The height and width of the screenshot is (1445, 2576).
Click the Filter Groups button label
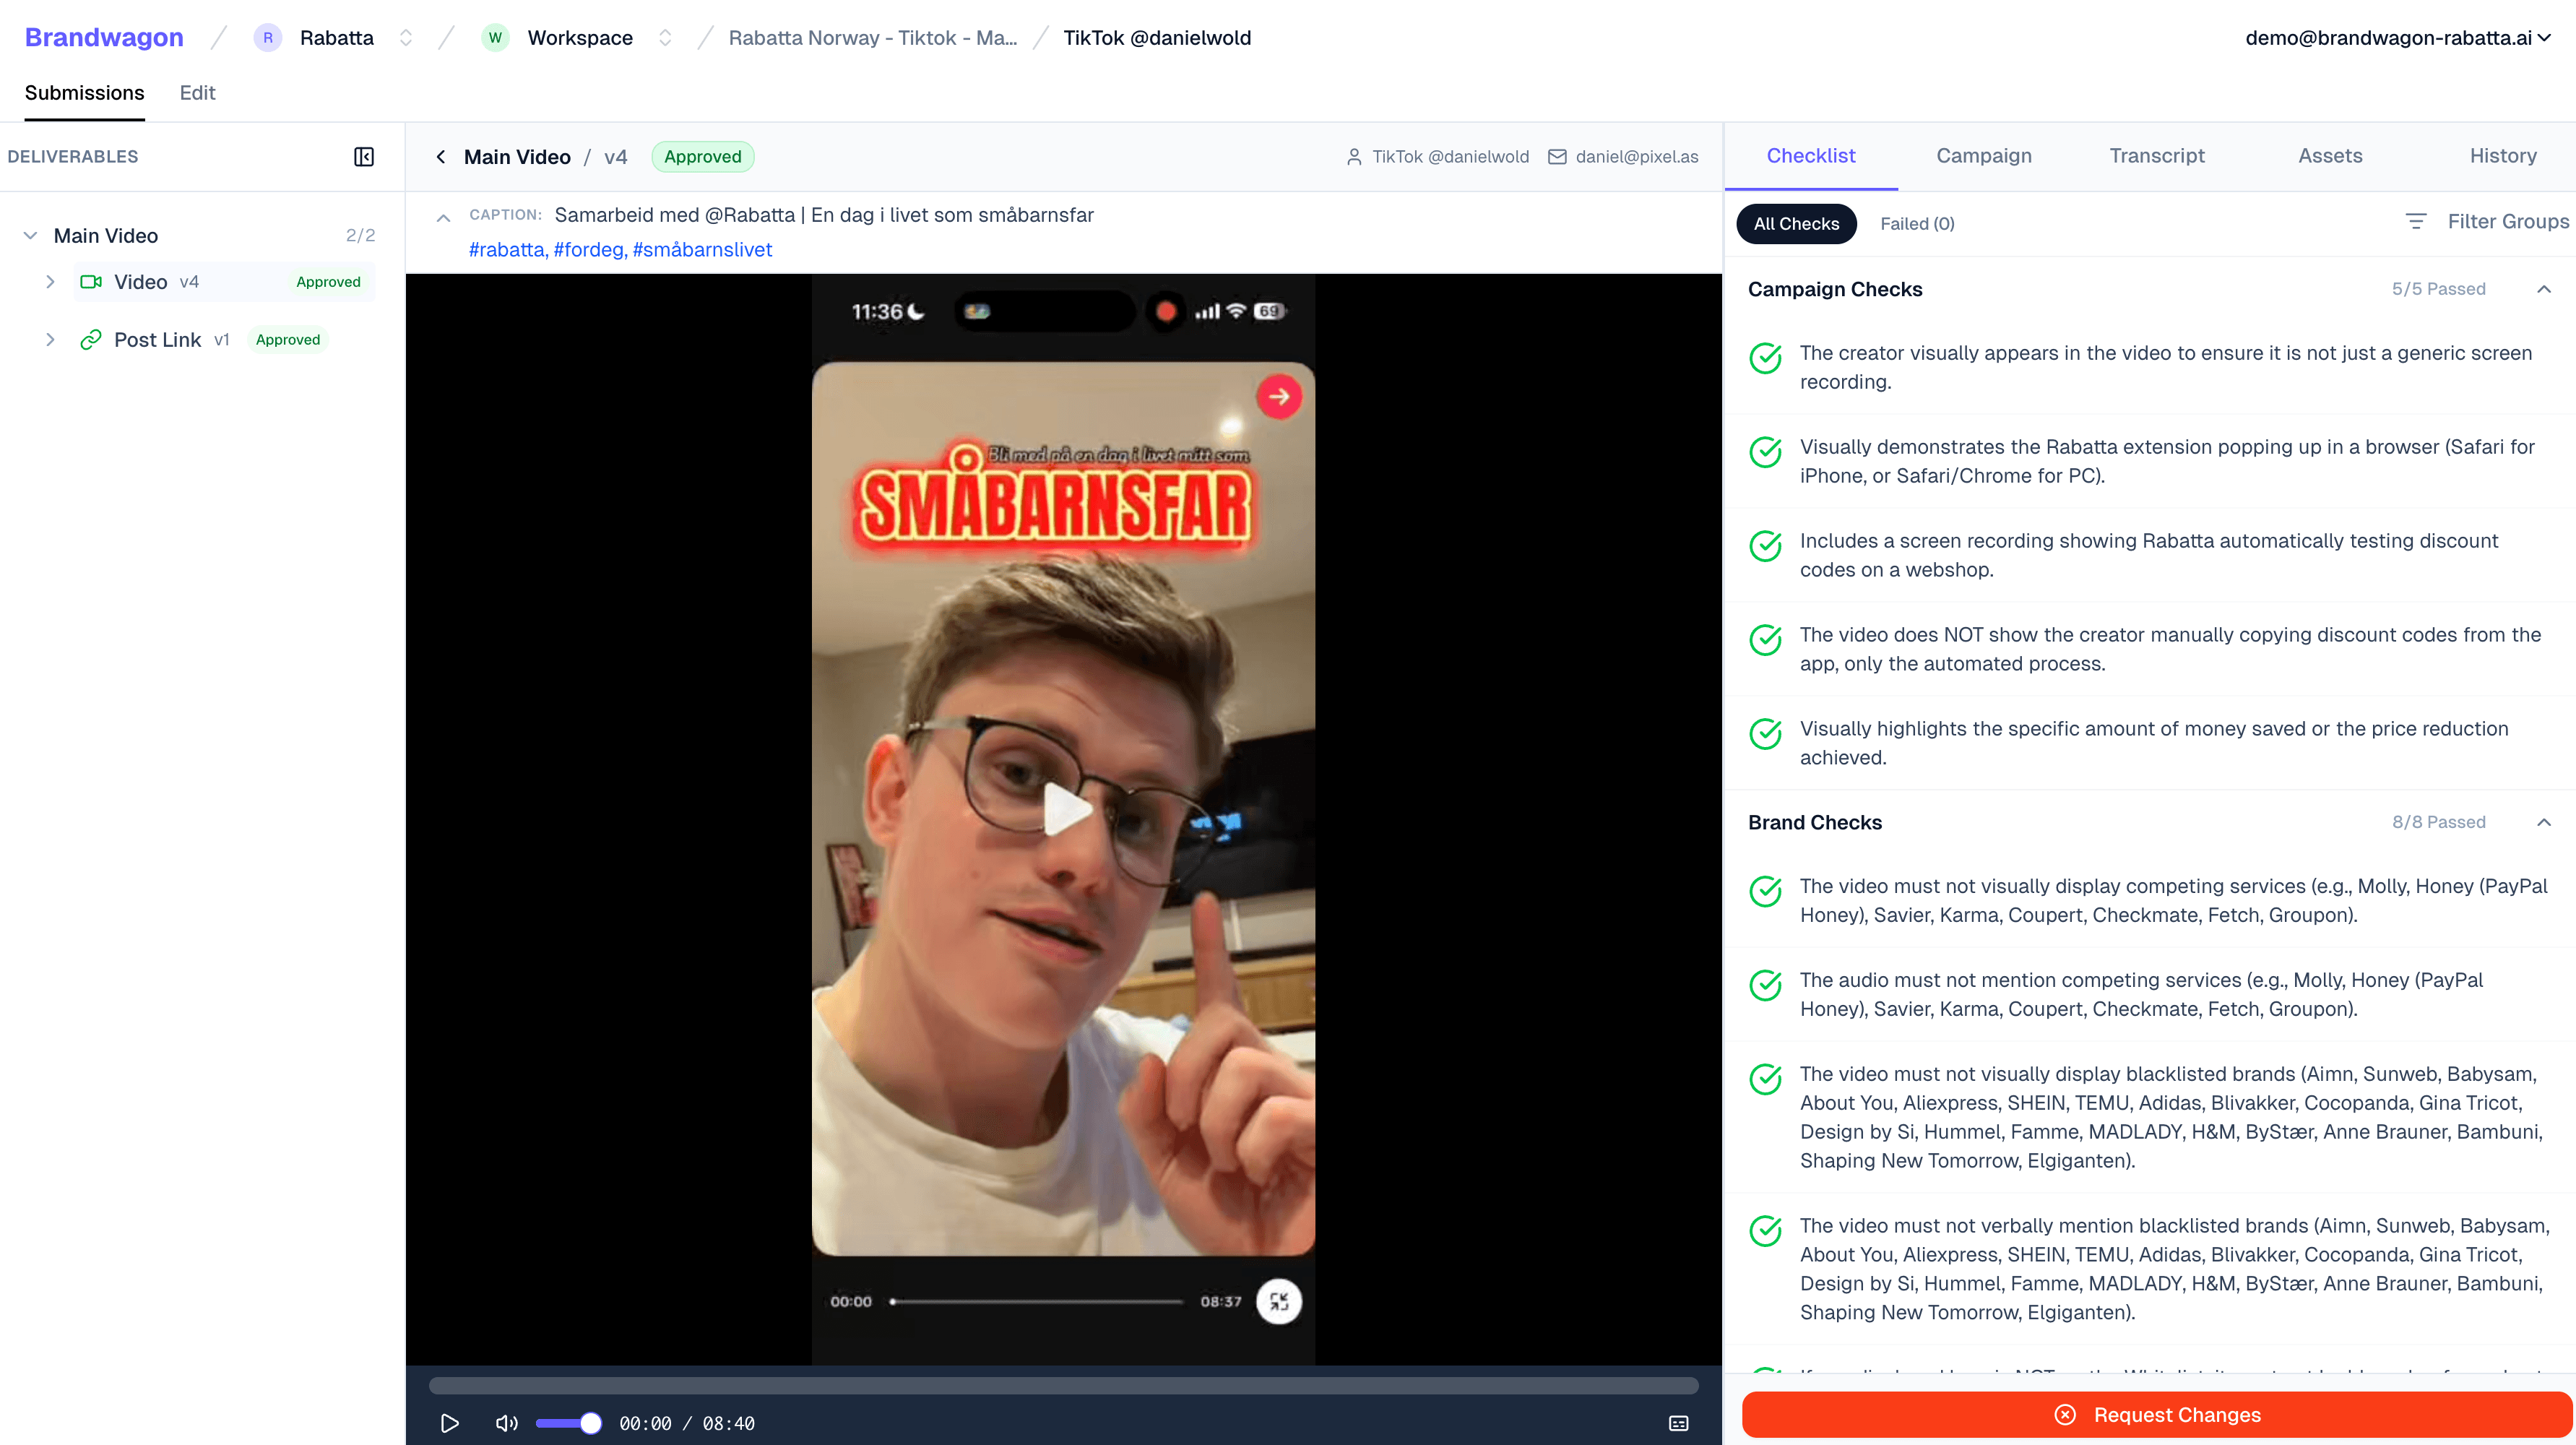(x=2508, y=222)
